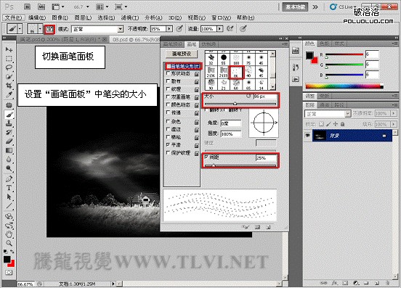The image size is (401, 288).
Task: Click the toggle brush panel icon
Action: point(49,29)
